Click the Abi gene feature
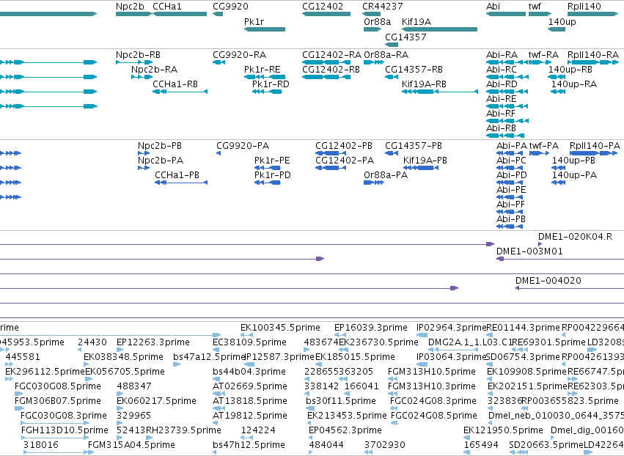The image size is (624, 456). click(x=506, y=14)
